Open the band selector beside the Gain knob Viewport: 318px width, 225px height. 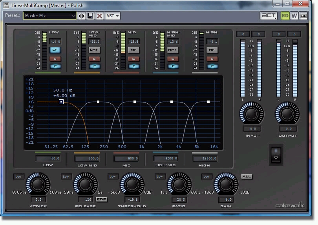[x=207, y=177]
